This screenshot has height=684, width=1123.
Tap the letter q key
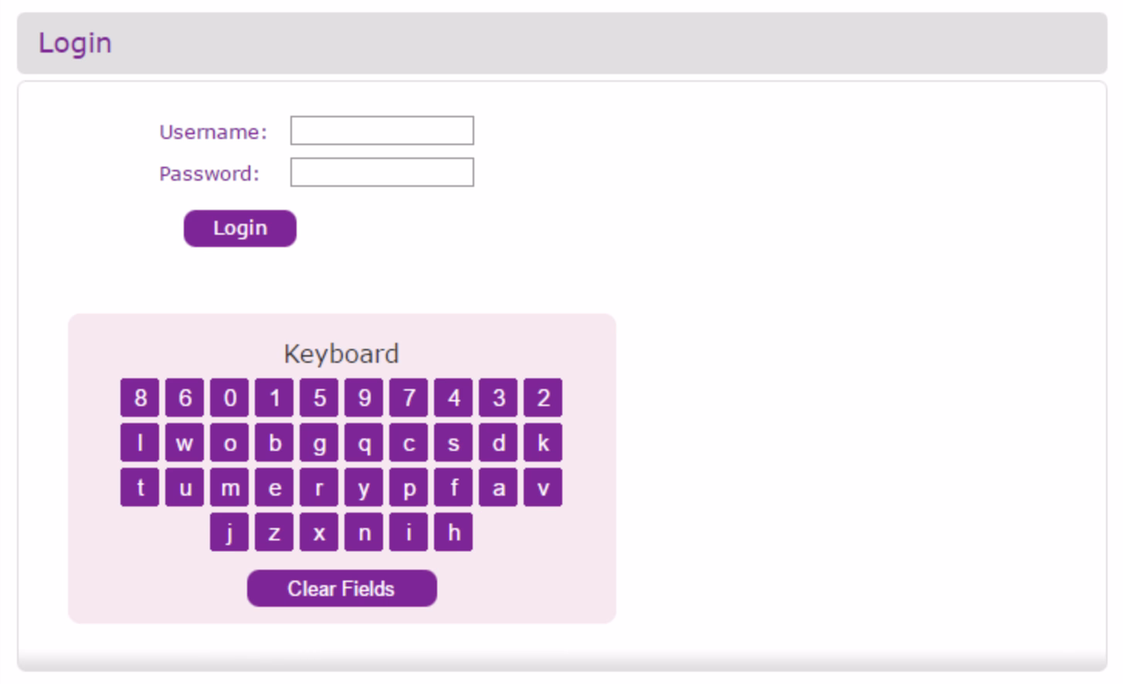pyautogui.click(x=364, y=442)
